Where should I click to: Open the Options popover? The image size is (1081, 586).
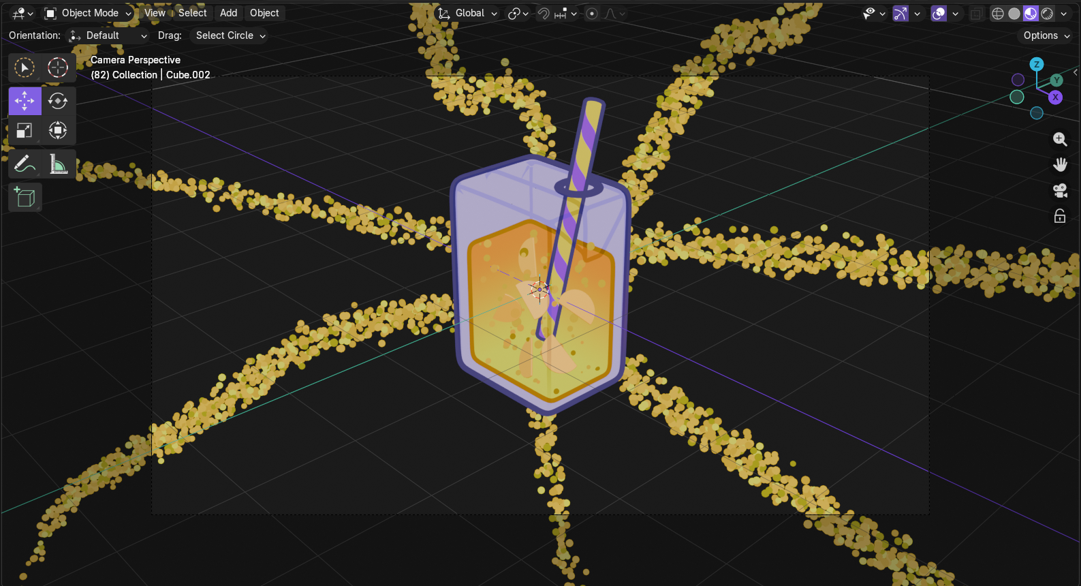coord(1046,35)
